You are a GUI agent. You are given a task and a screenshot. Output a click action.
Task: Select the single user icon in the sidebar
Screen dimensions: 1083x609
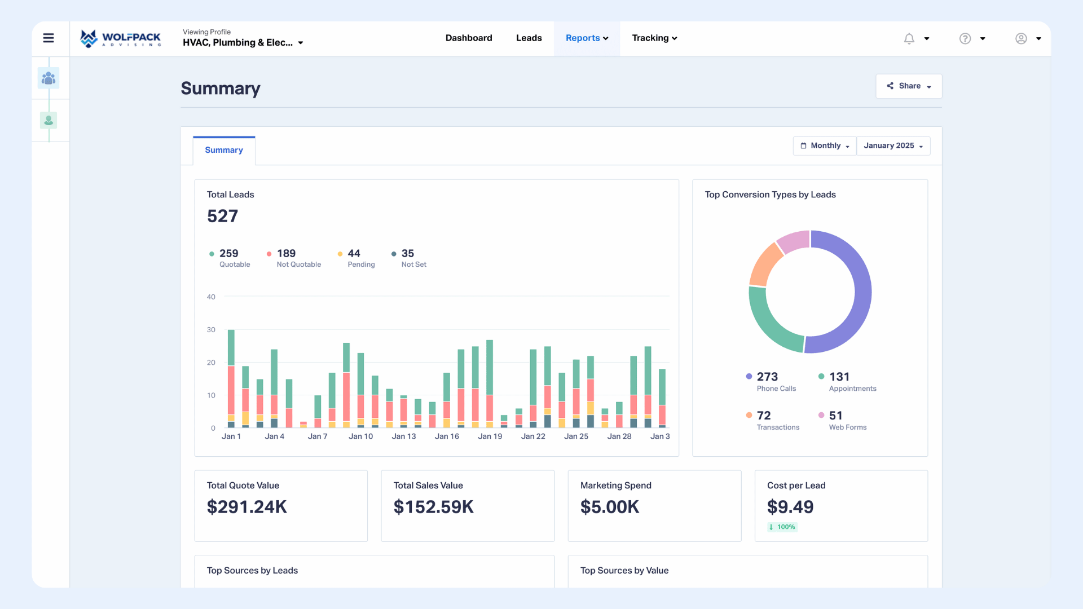click(49, 120)
